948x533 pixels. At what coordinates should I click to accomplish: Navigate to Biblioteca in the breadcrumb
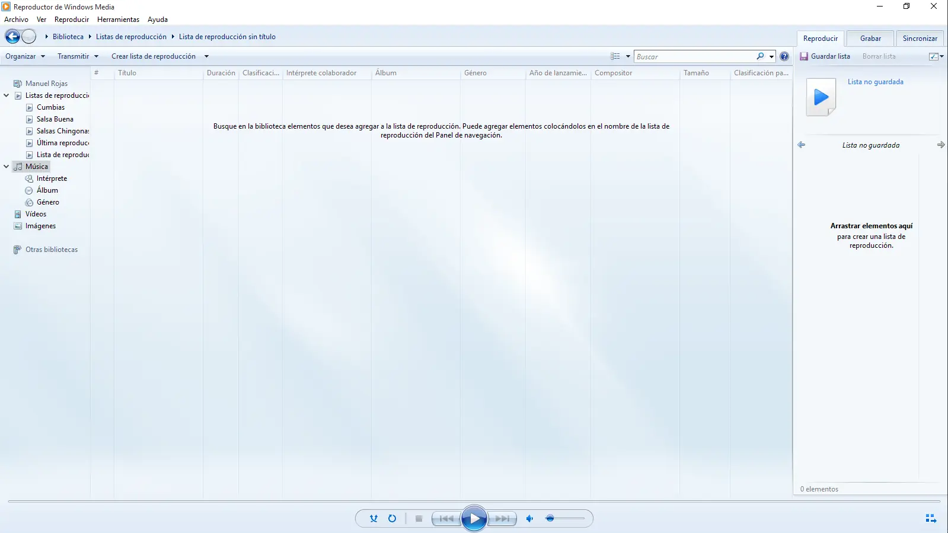tap(68, 37)
